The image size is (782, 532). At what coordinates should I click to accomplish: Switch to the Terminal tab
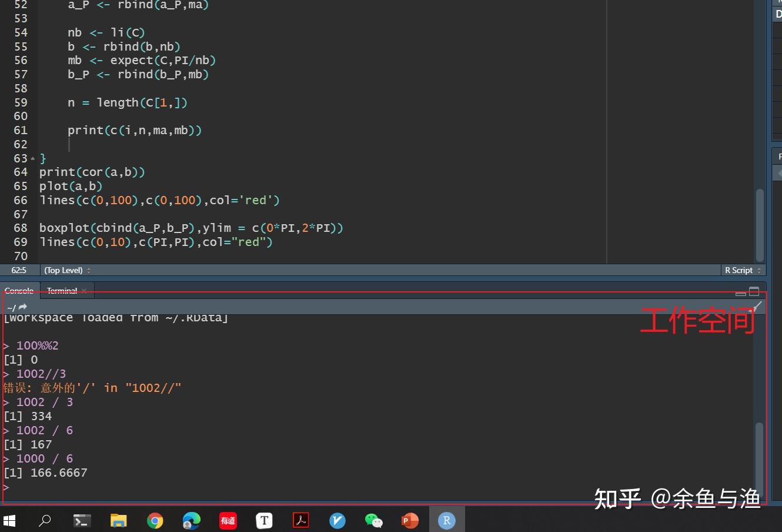point(61,290)
